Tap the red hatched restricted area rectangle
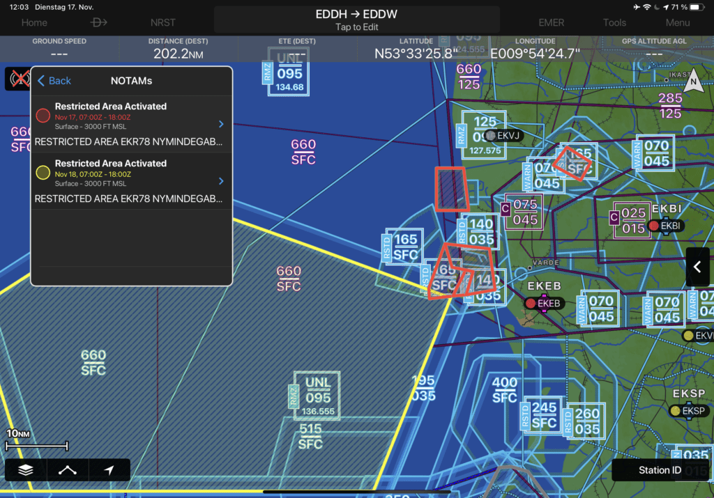The height and width of the screenshot is (498, 714). (x=451, y=189)
